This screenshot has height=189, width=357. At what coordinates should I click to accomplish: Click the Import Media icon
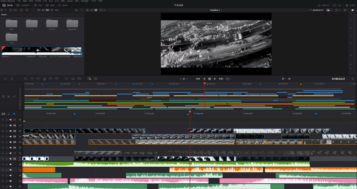[x=10, y=10]
